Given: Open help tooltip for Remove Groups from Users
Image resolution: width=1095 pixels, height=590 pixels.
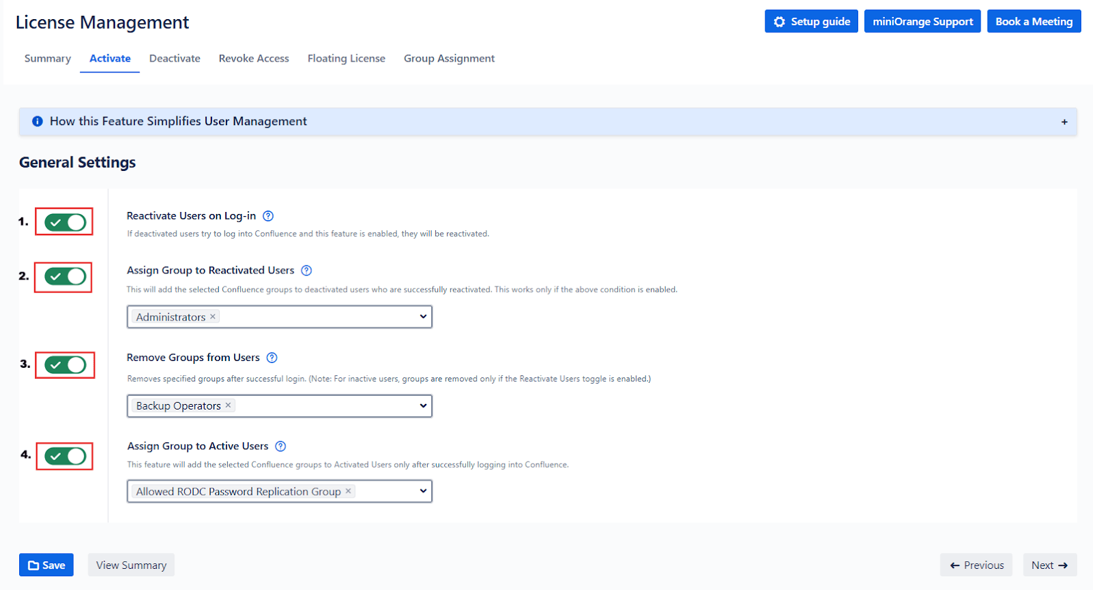Looking at the screenshot, I should pos(272,358).
